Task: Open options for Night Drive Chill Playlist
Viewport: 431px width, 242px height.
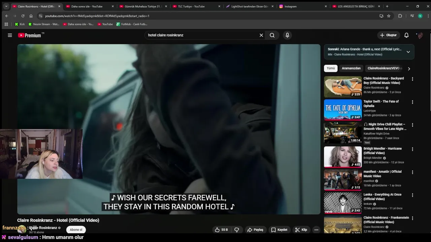Action: click(412, 125)
